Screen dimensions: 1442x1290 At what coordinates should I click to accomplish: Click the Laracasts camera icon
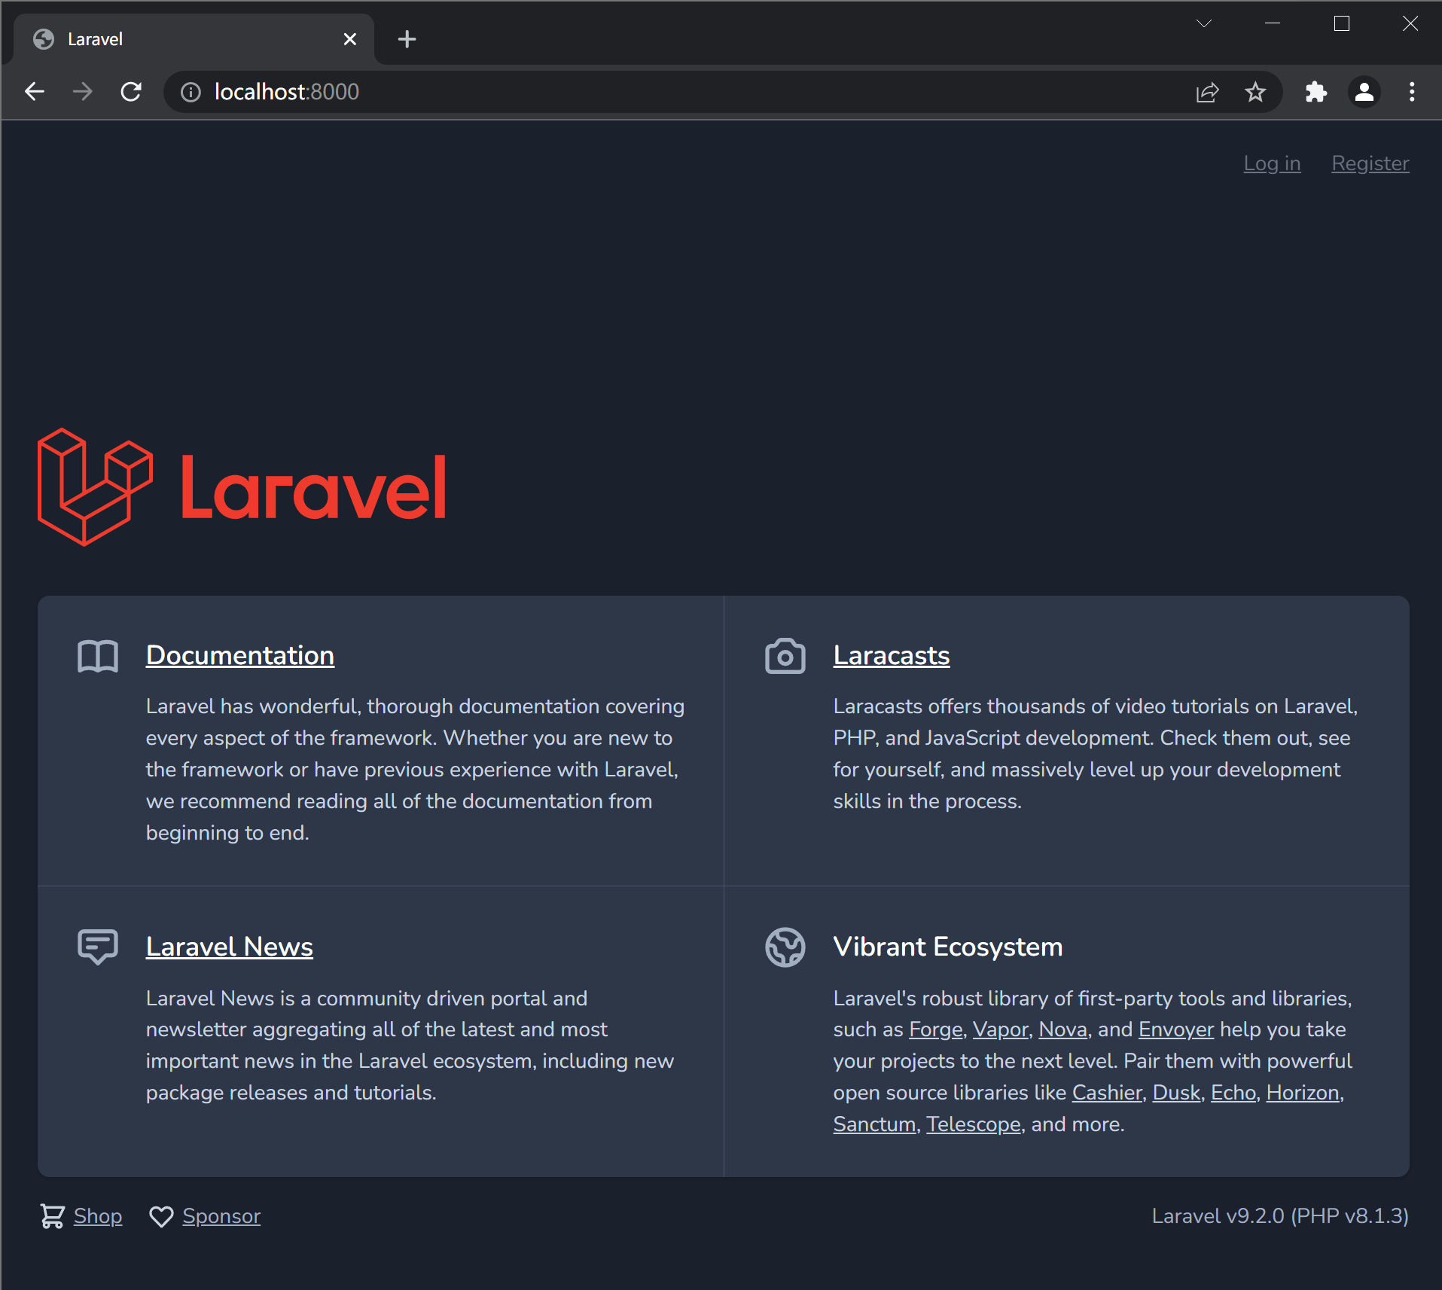[x=785, y=656]
